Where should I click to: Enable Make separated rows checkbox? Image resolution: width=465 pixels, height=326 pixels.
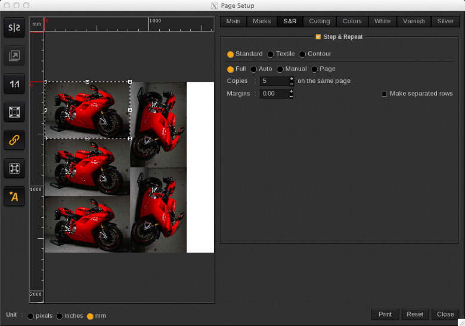click(385, 94)
